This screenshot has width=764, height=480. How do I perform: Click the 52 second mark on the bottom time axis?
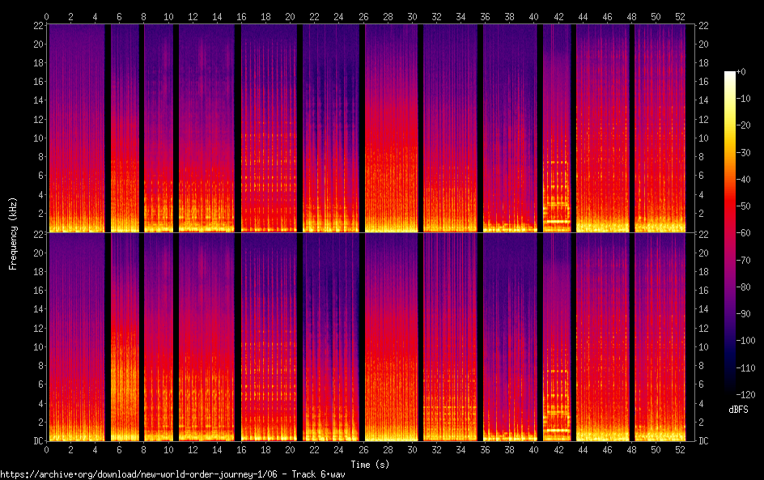(x=681, y=448)
